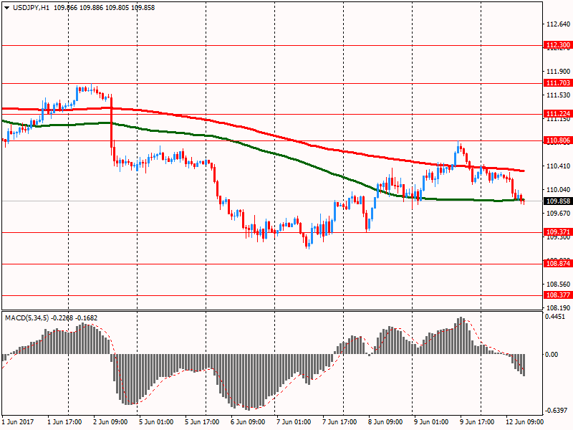Image resolution: width=573 pixels, height=430 pixels.
Task: Select the MACD scale value 0.4451
Action: click(x=554, y=317)
